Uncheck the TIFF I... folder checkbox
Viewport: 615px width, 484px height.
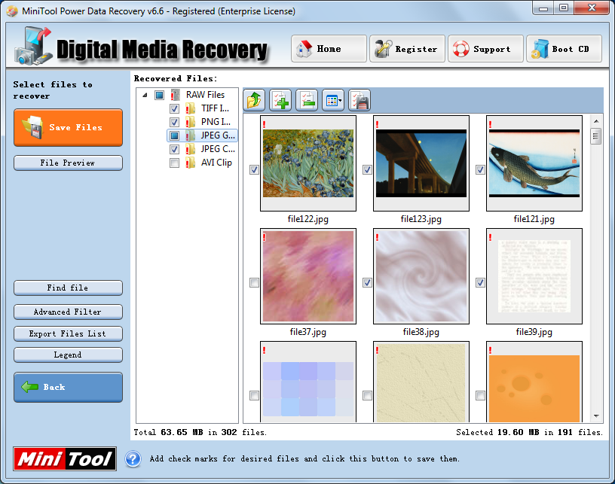[x=174, y=108]
